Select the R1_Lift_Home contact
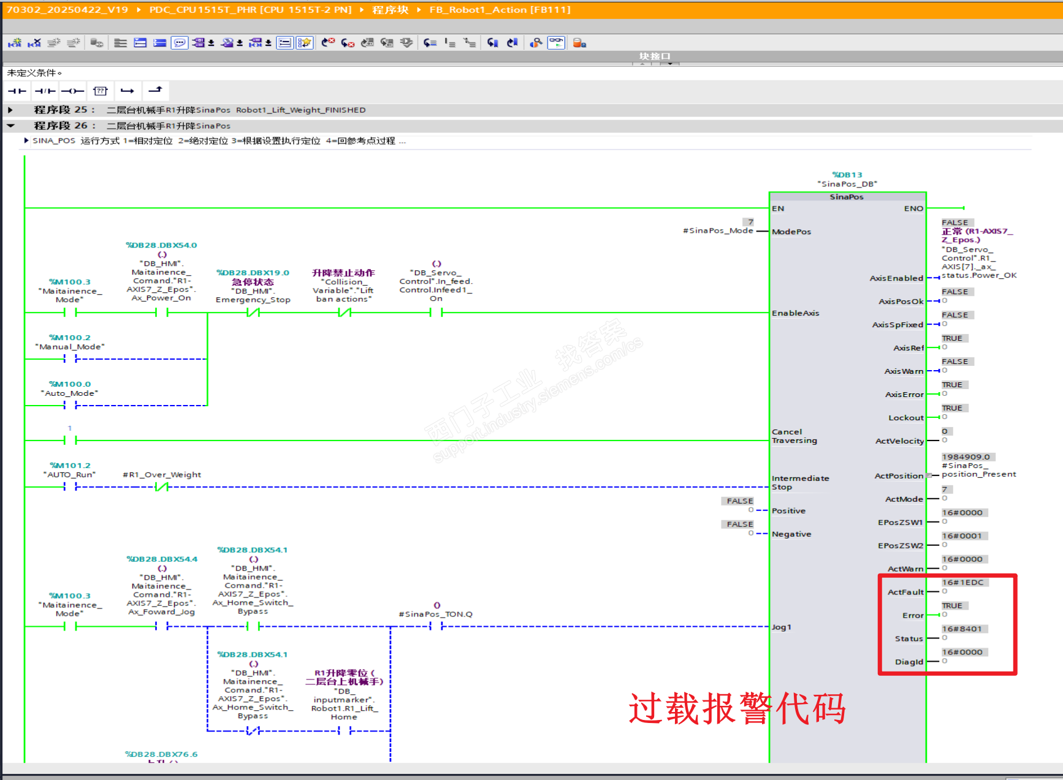This screenshot has width=1063, height=780. tap(345, 730)
